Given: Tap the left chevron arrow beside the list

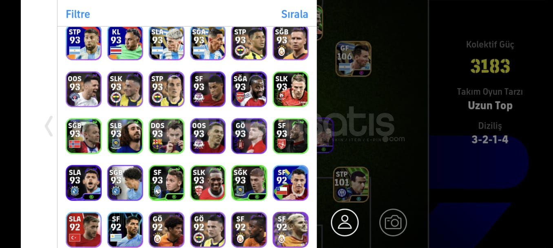Looking at the screenshot, I should [x=49, y=126].
